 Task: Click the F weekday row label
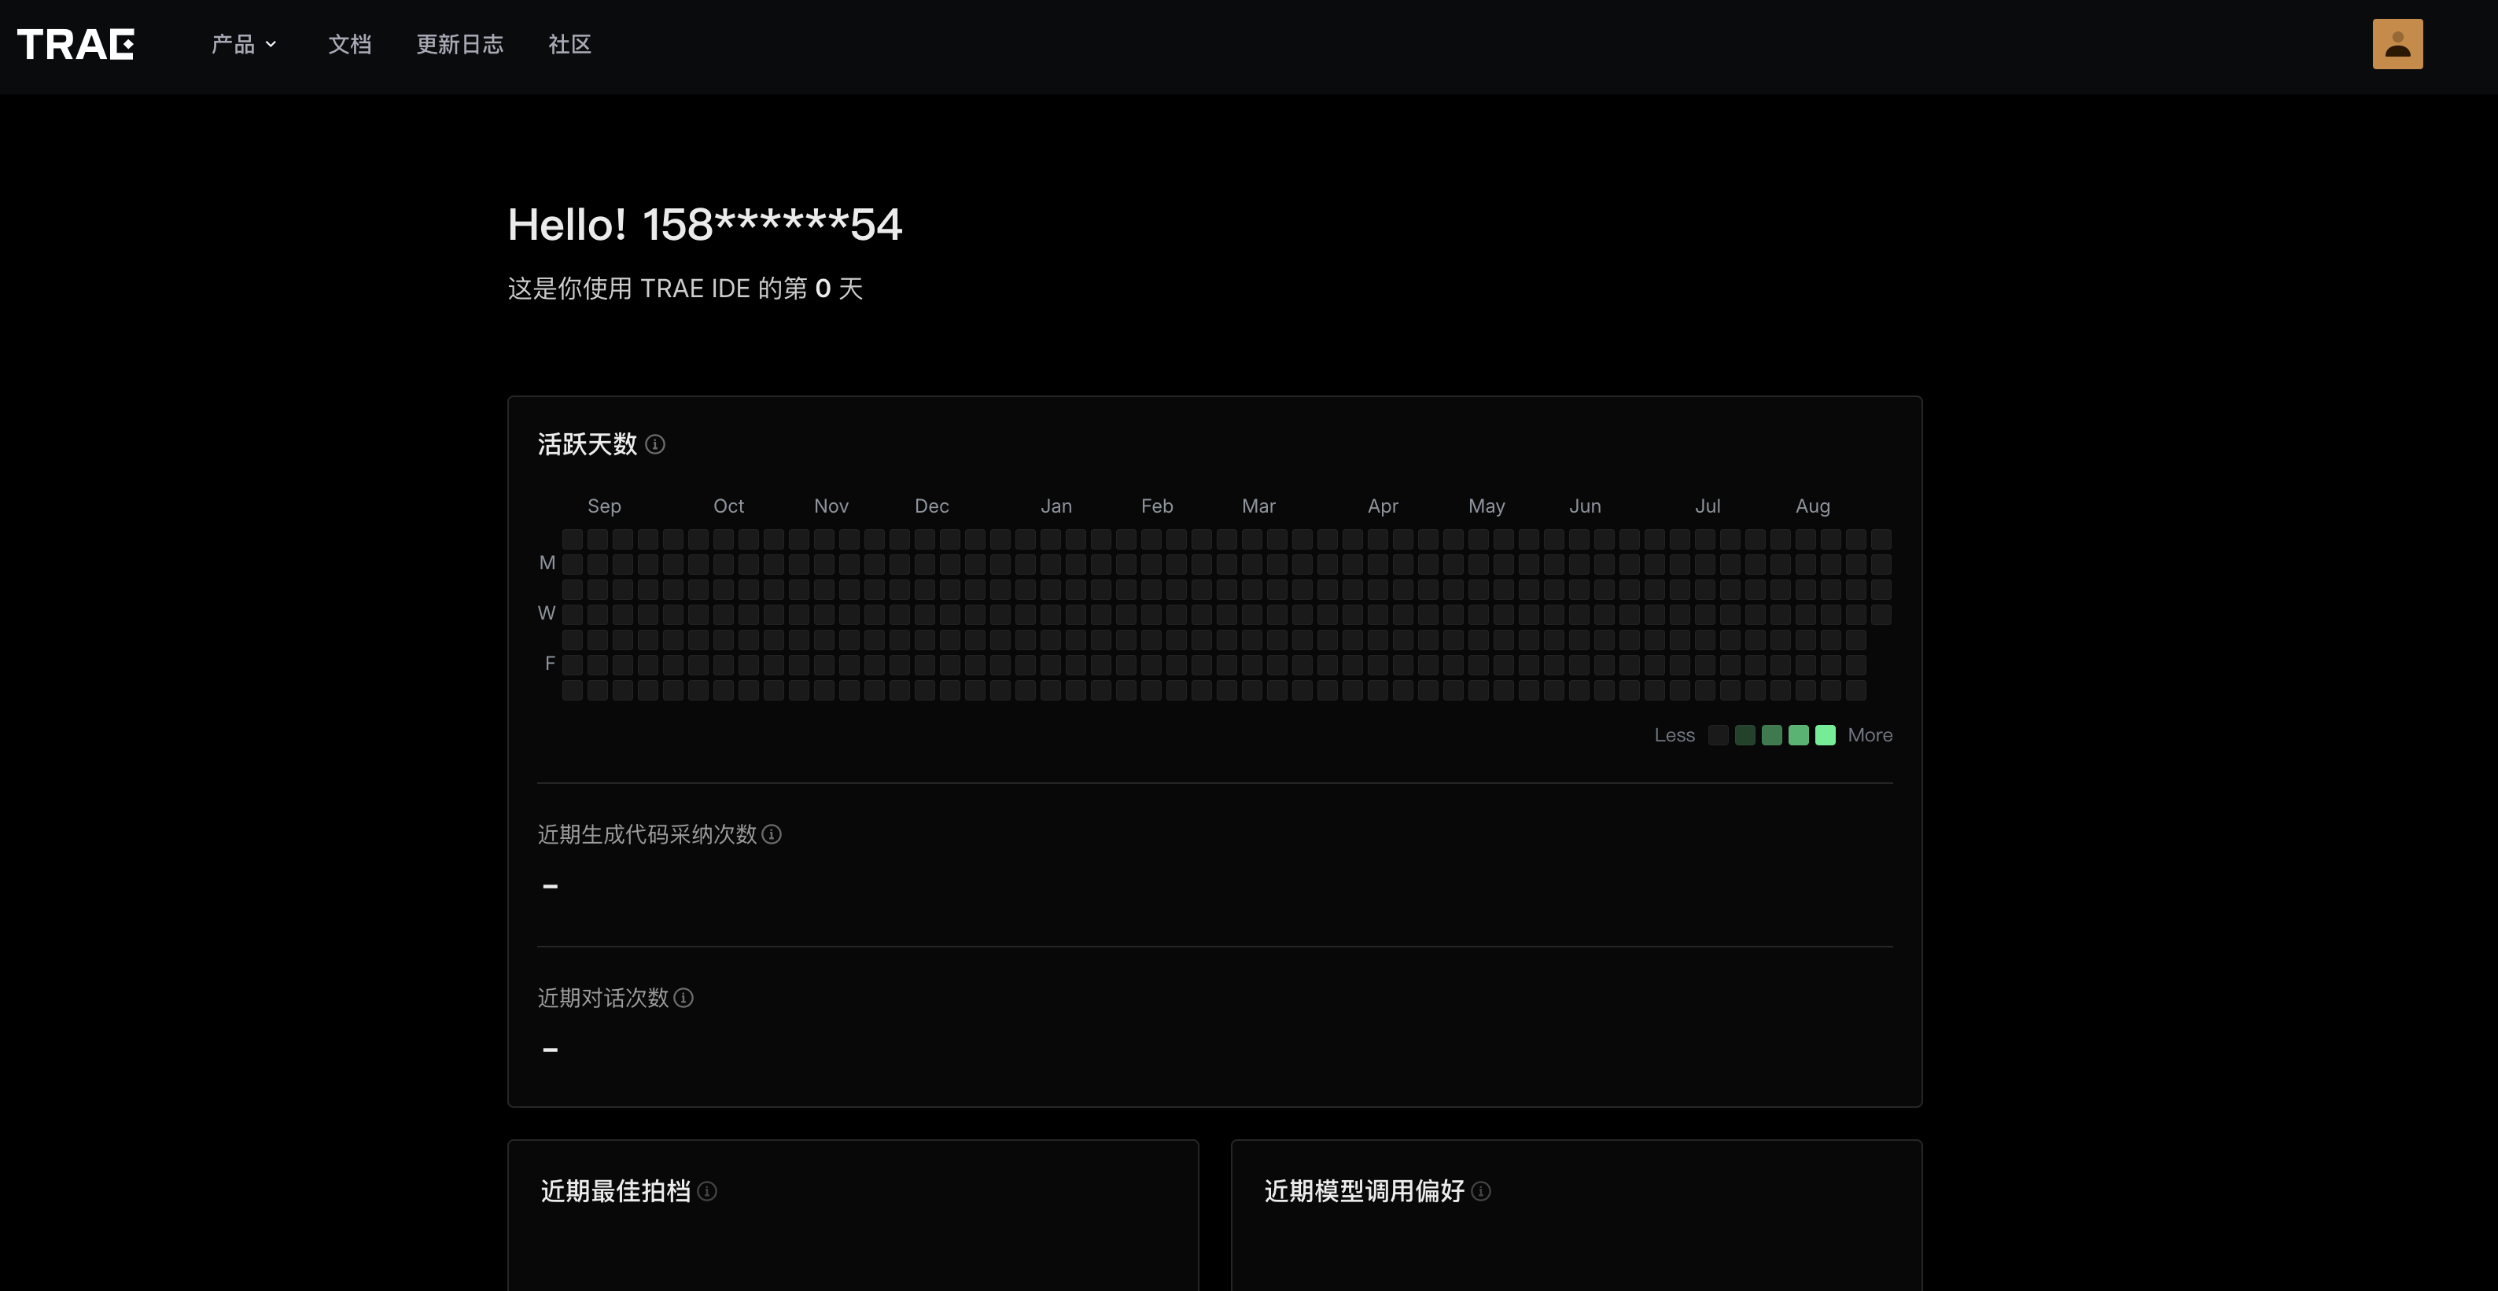(550, 664)
